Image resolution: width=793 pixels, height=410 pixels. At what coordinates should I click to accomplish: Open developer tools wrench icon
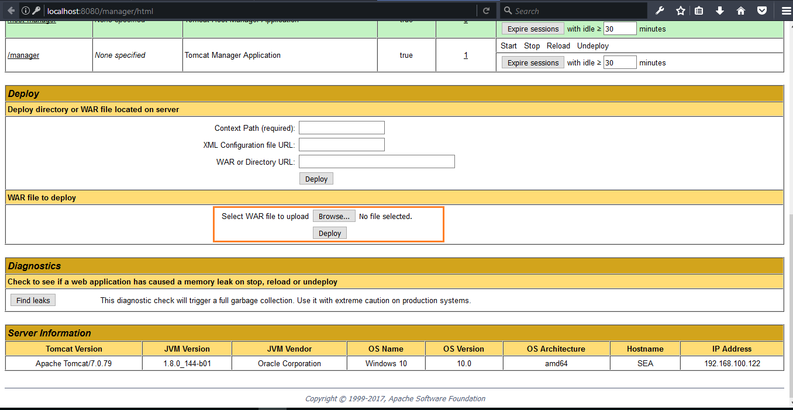click(x=660, y=11)
